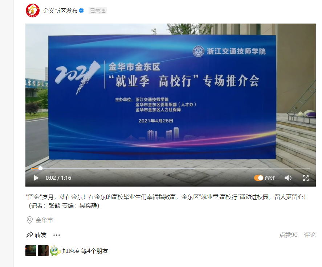322x267 pixels.
Task: Click the green smiley friend avatar
Action: [55, 251]
